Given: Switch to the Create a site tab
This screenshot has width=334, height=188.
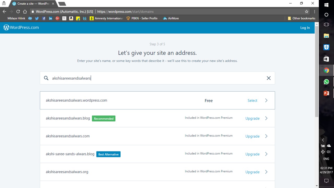Looking at the screenshot, I should pyautogui.click(x=33, y=4).
